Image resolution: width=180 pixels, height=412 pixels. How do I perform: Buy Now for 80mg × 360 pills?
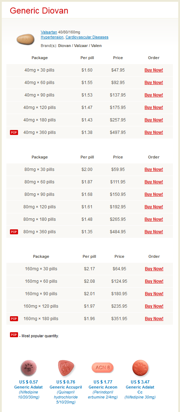pyautogui.click(x=154, y=232)
